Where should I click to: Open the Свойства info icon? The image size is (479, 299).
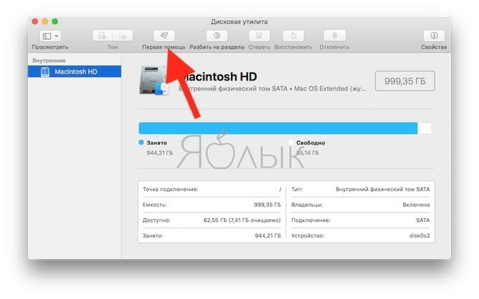pos(434,36)
